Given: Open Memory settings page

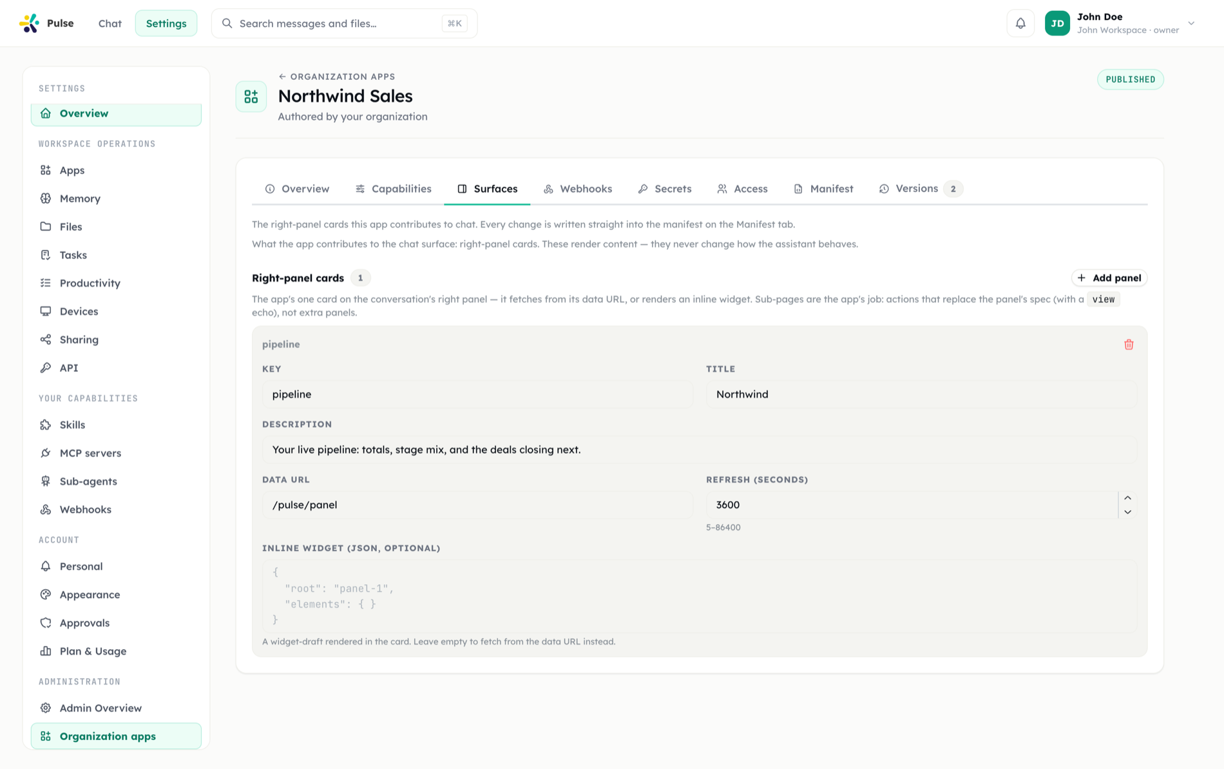Looking at the screenshot, I should pyautogui.click(x=116, y=199).
